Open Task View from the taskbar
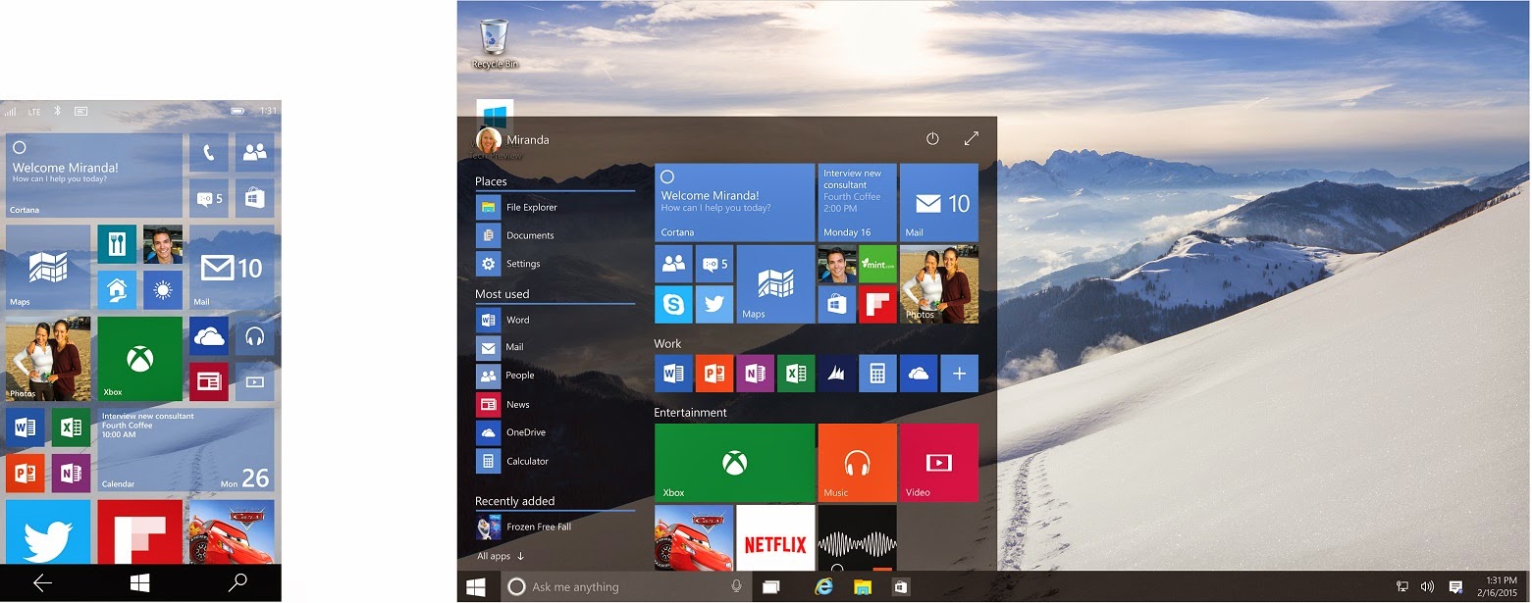The width and height of the screenshot is (1532, 603). coord(770,586)
